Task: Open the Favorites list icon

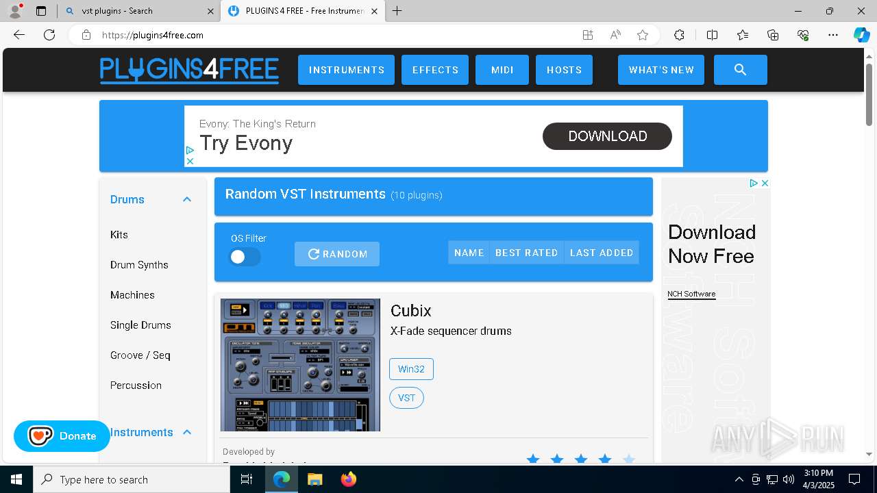Action: [743, 35]
